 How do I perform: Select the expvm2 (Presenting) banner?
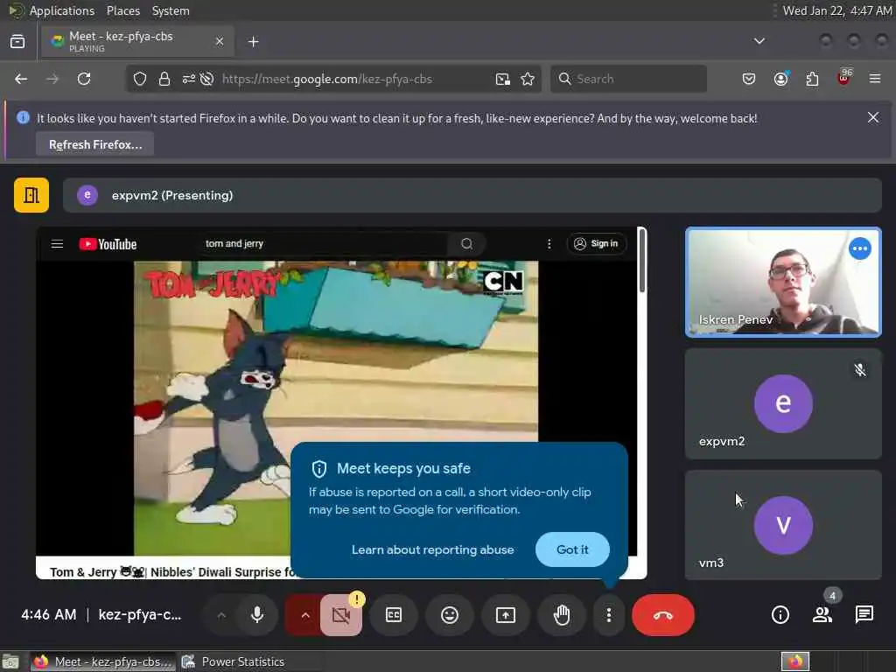(x=472, y=195)
